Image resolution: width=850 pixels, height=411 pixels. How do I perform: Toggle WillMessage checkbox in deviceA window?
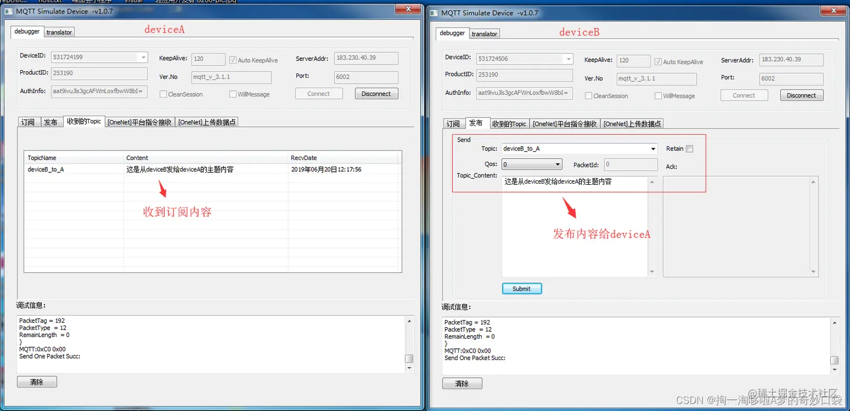coord(233,94)
